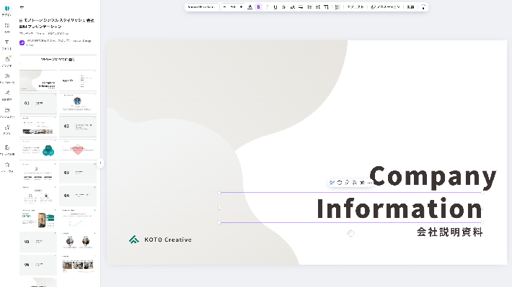Open the Elements panel in sidebar
The image size is (512, 287).
click(7, 27)
